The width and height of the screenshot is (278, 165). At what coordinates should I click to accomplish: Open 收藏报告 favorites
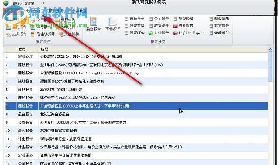click(65, 27)
